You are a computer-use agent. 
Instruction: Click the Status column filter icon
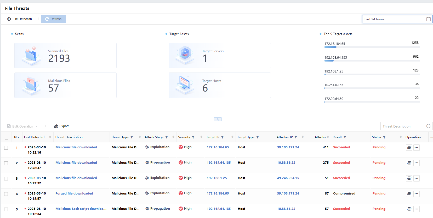click(384, 137)
